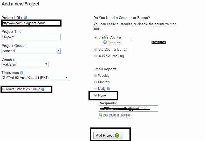Enable Make Statistics Public checkbox
Viewport: 205px width, 141px height.
4,89
